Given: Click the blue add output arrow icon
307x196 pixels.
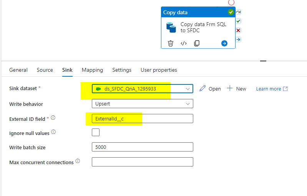Looking at the screenshot, I should pos(224,43).
